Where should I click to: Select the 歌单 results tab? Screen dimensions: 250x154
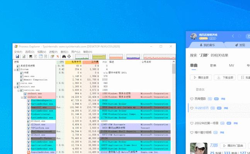(x=213, y=65)
